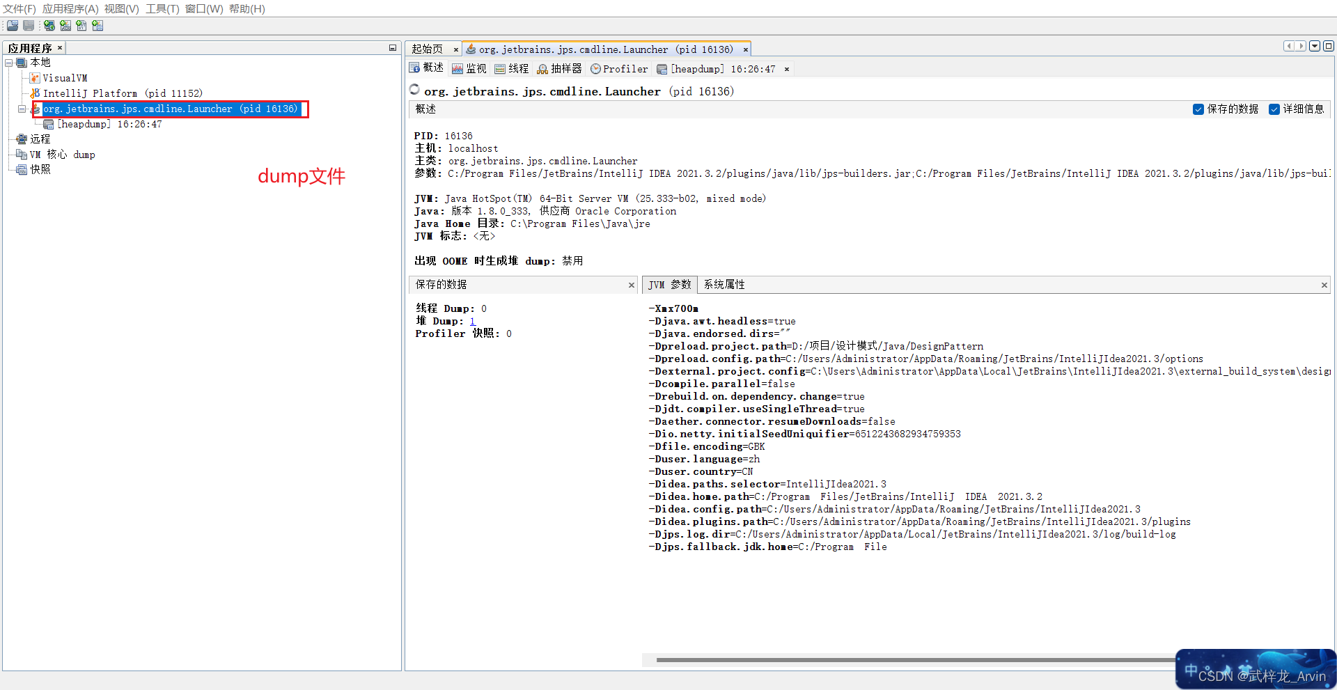Switch to the 线程 subtab
This screenshot has width=1337, height=690.
point(512,69)
